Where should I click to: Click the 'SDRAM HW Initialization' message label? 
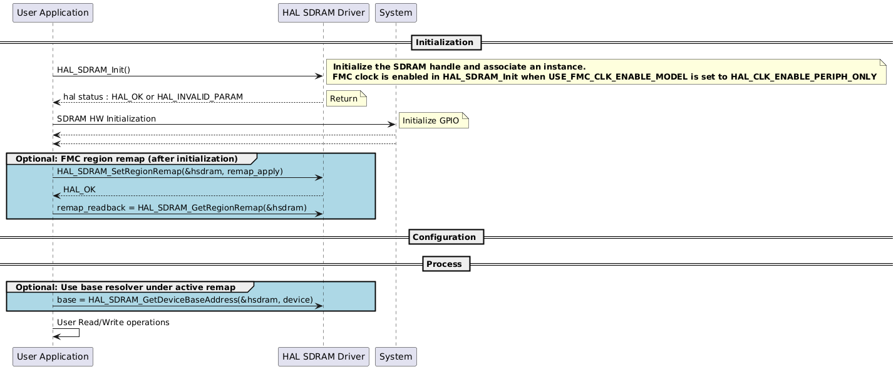106,118
